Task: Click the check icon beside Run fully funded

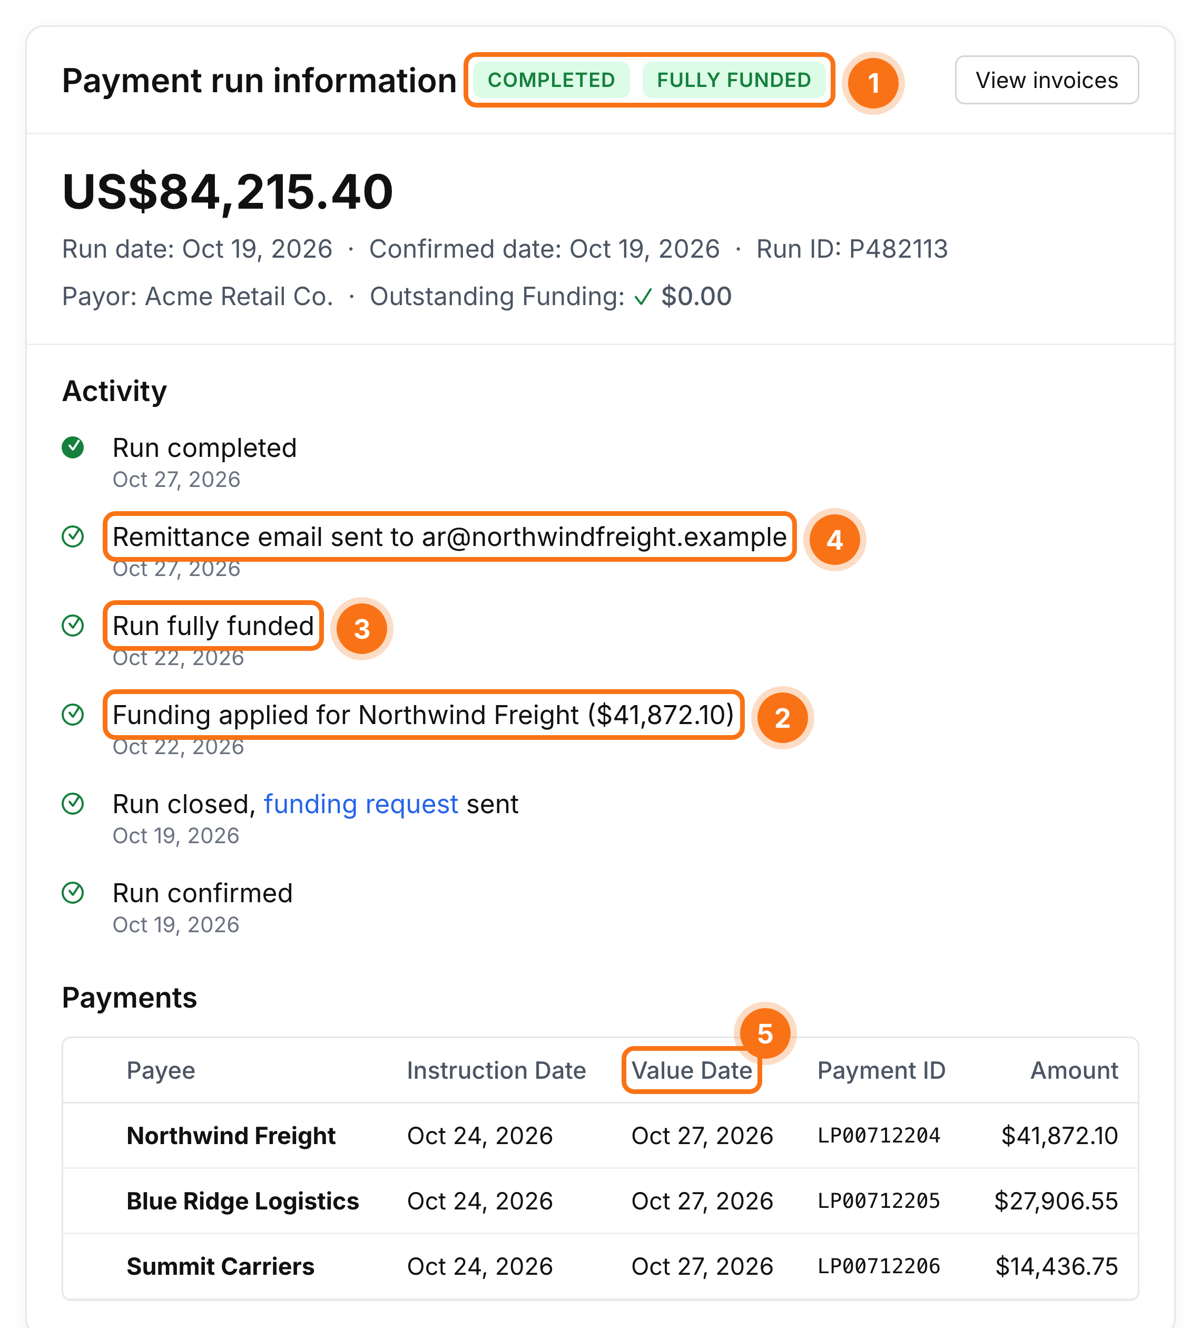Action: point(73,626)
